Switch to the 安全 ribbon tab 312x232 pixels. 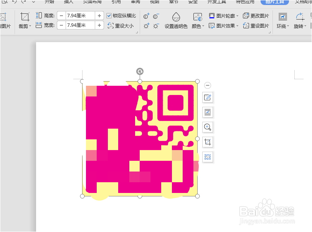click(193, 2)
